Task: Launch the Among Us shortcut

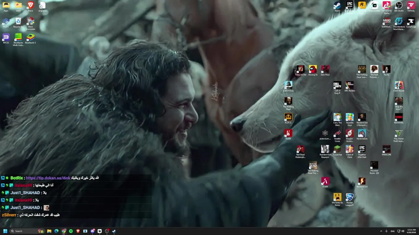Action: pos(313,70)
